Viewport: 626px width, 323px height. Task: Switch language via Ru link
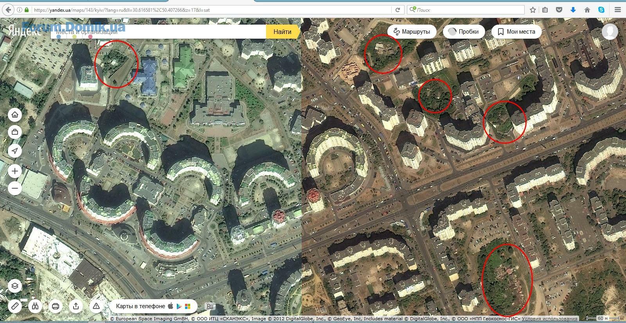[210, 306]
